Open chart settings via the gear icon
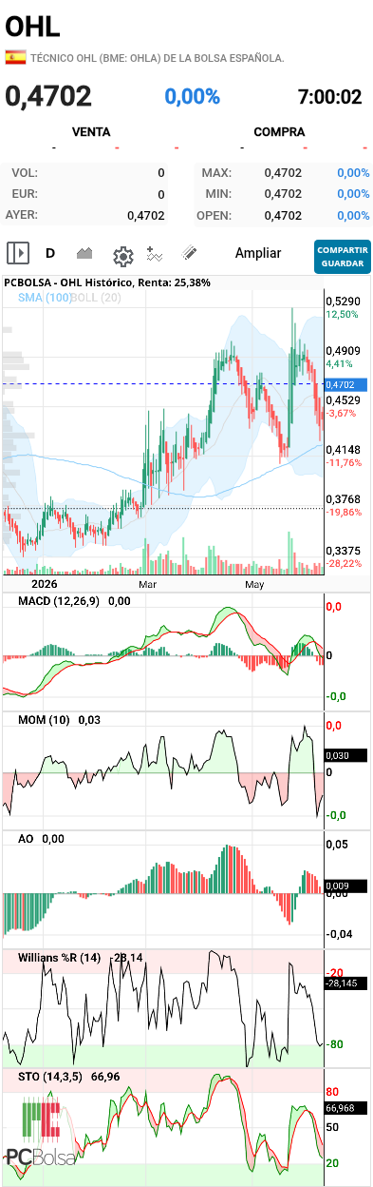This screenshot has height=1187, width=373. 122,255
